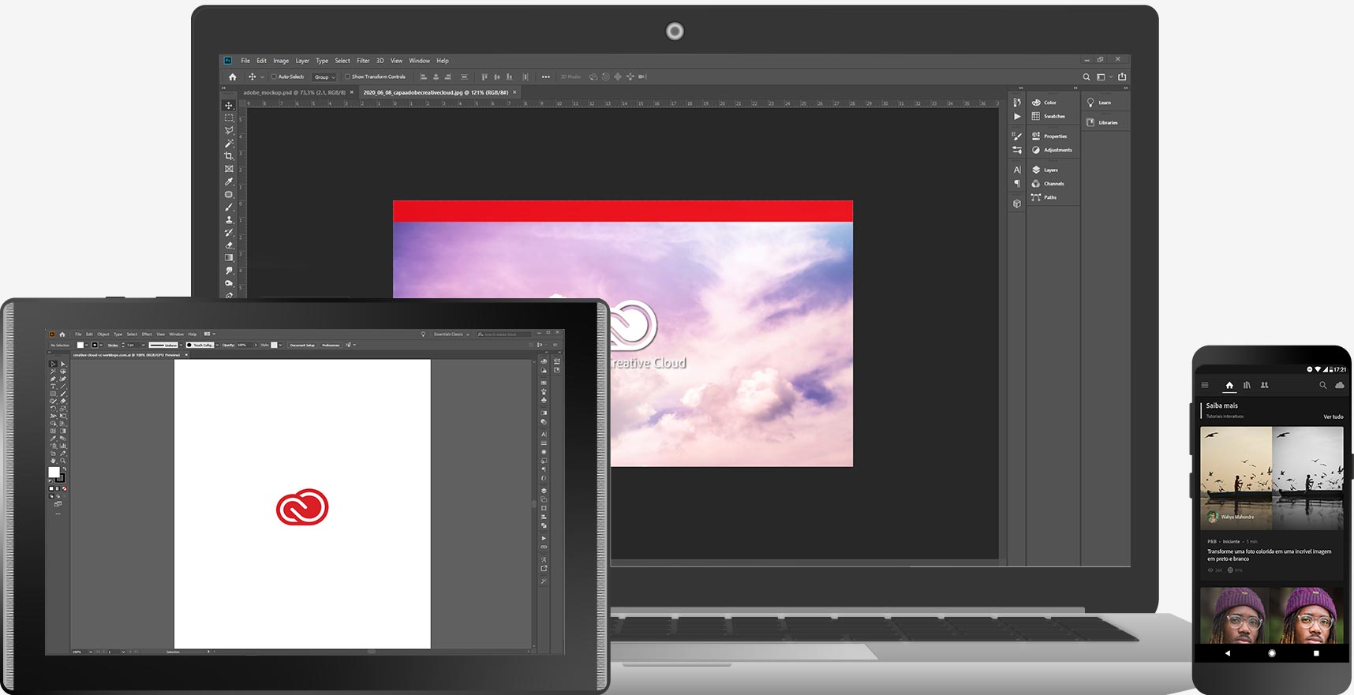
Task: Open the 3D cube panel icon in Photoshop
Action: 1017,204
